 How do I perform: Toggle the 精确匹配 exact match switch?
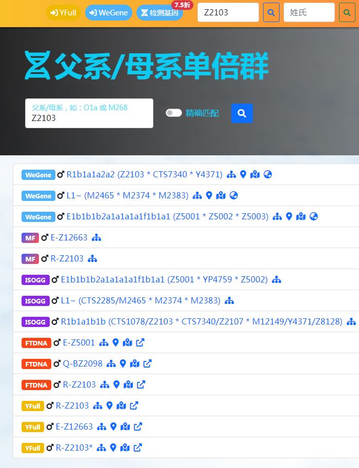tap(174, 113)
